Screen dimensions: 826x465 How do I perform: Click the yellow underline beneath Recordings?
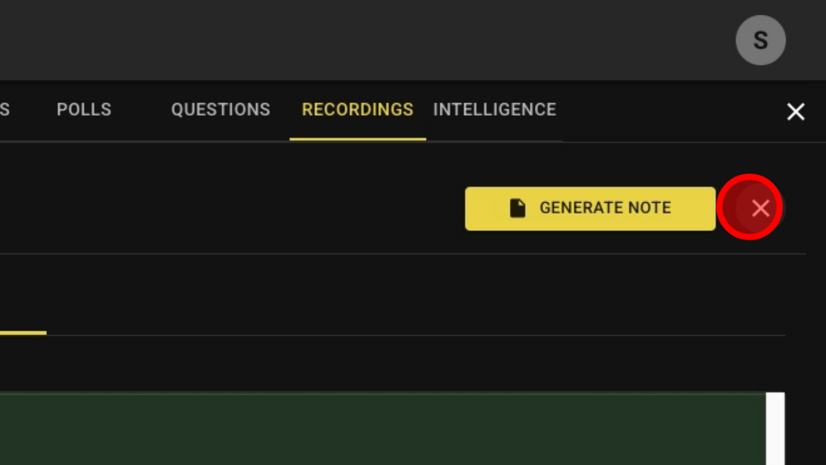(357, 138)
